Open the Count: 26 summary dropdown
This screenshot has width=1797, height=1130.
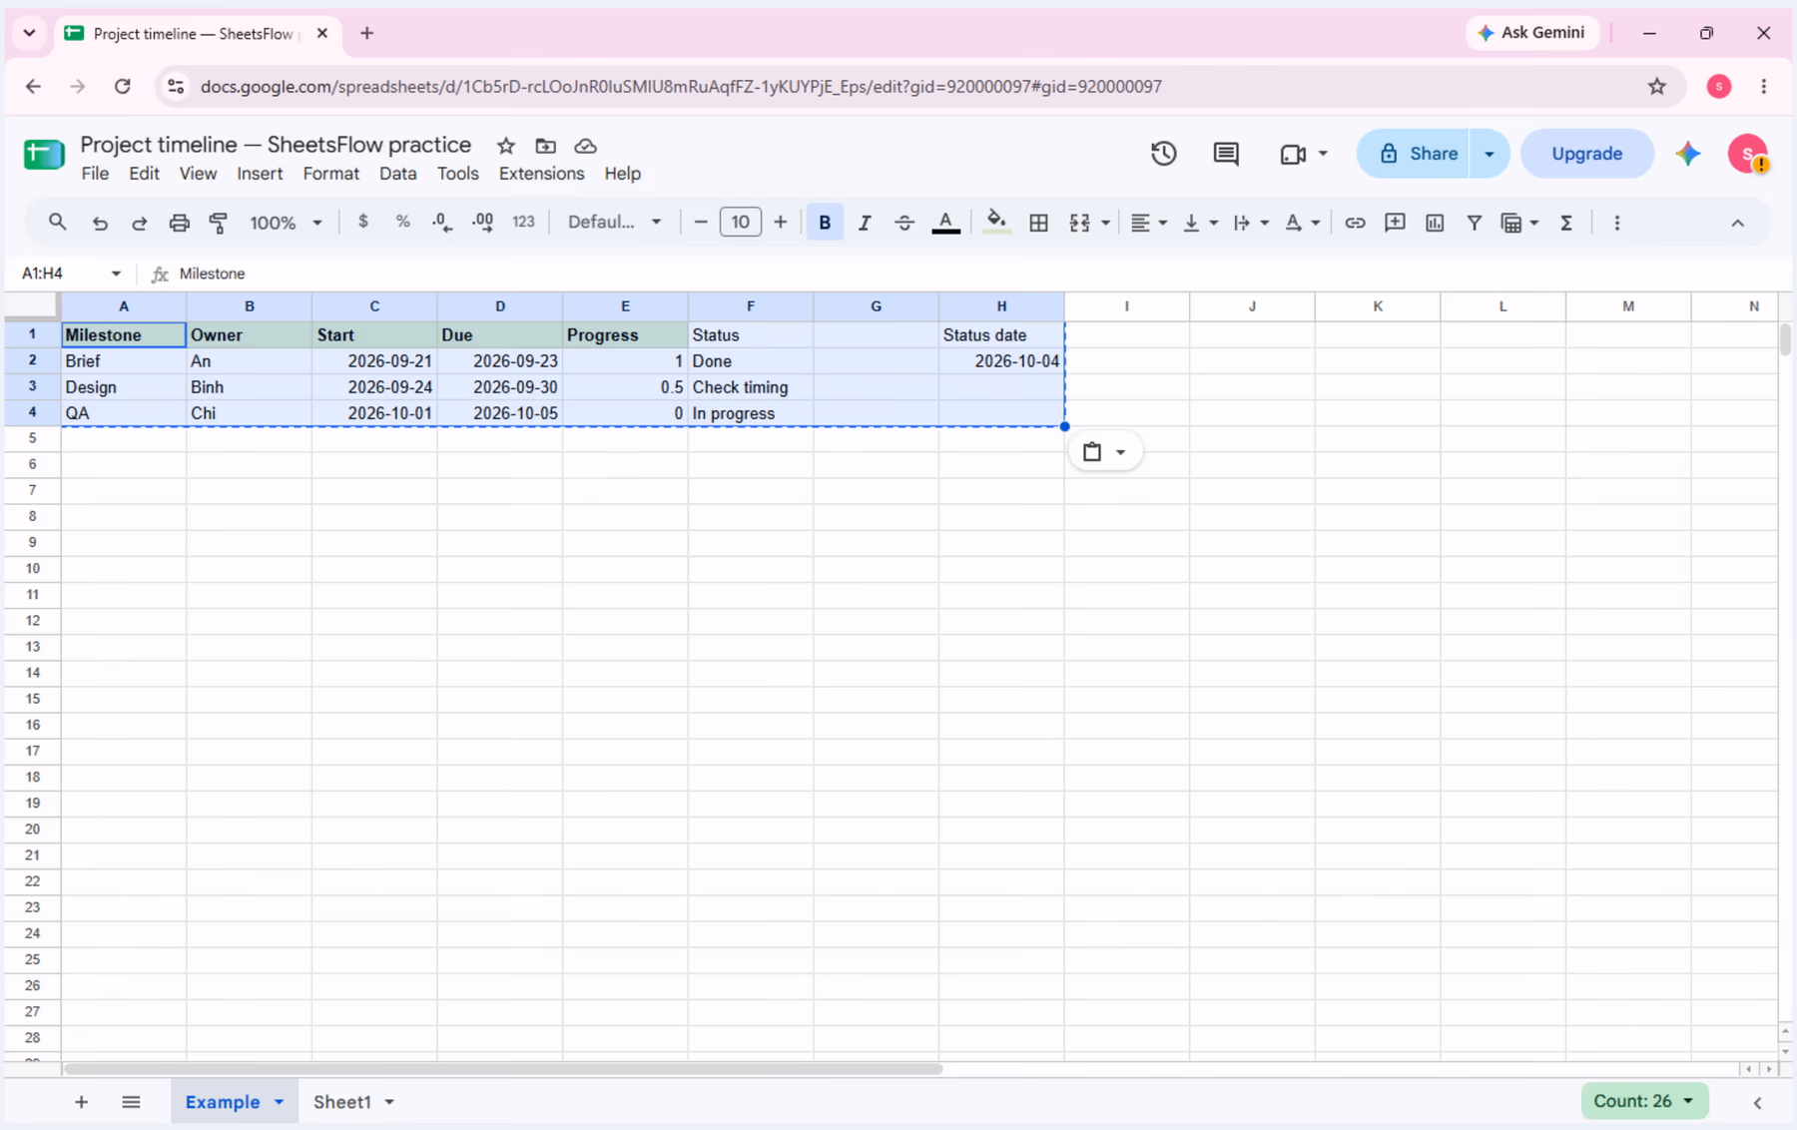pos(1643,1101)
